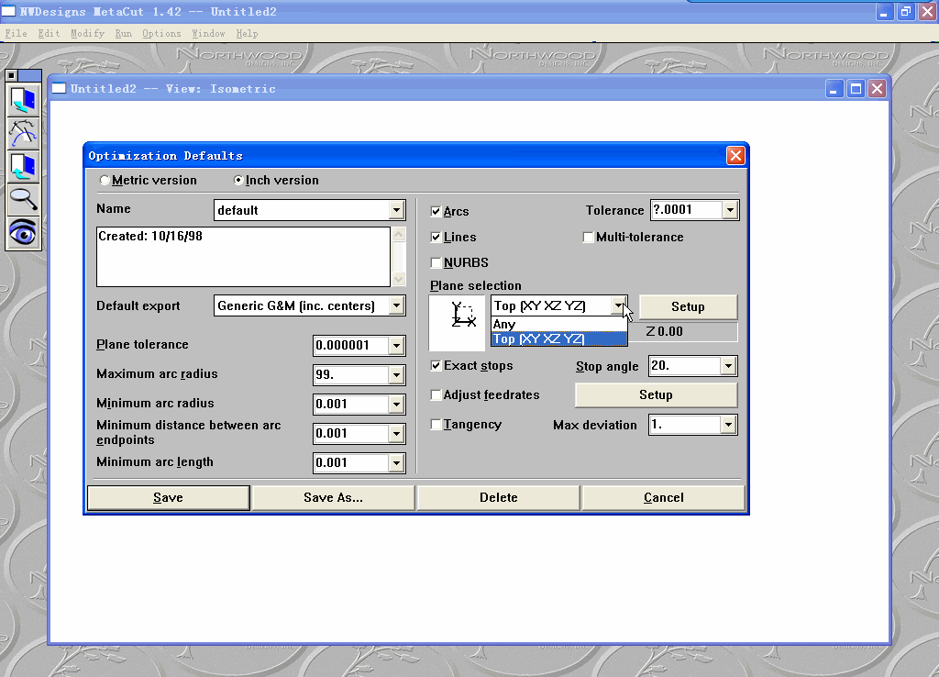Close the Optimization Defaults dialog with the red X
The width and height of the screenshot is (939, 677).
pyautogui.click(x=735, y=156)
